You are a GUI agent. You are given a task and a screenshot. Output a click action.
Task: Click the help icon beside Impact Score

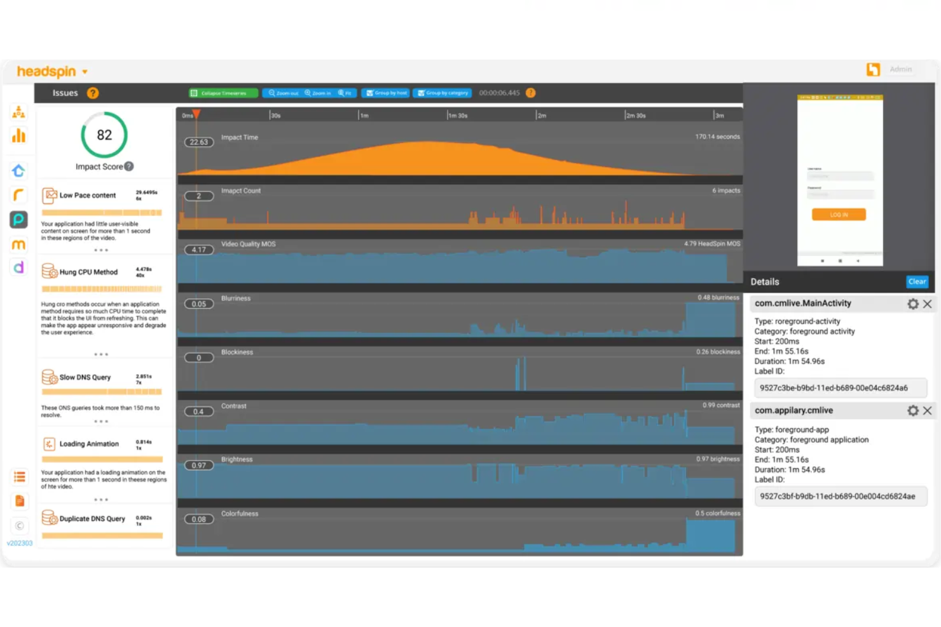point(129,166)
